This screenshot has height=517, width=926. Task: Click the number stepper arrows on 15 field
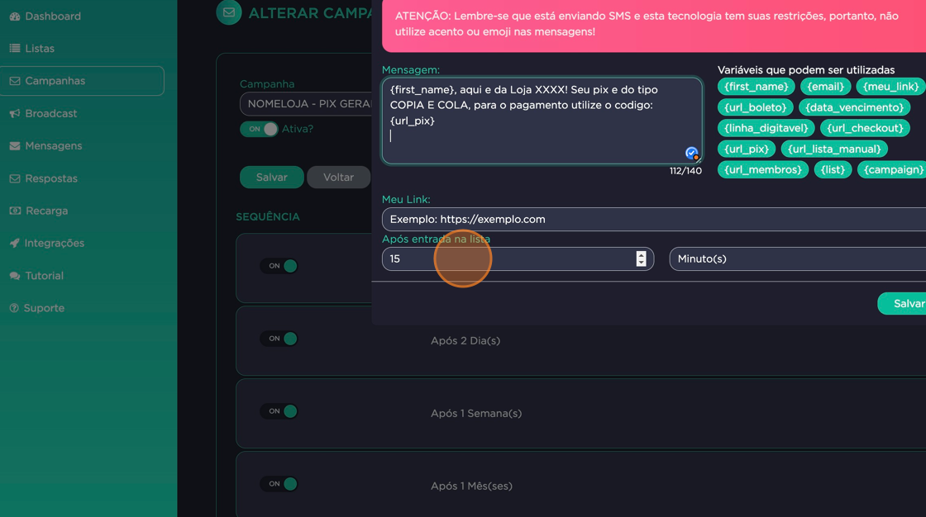(641, 259)
